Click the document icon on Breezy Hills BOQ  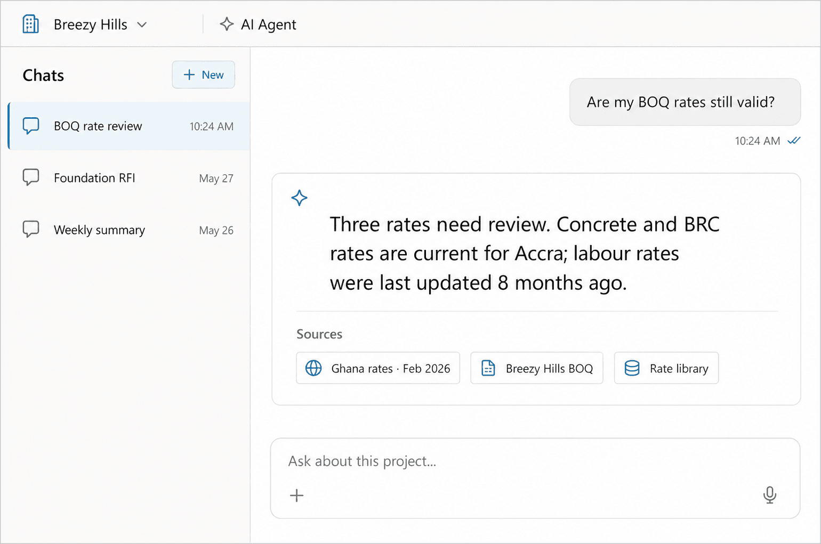[488, 368]
